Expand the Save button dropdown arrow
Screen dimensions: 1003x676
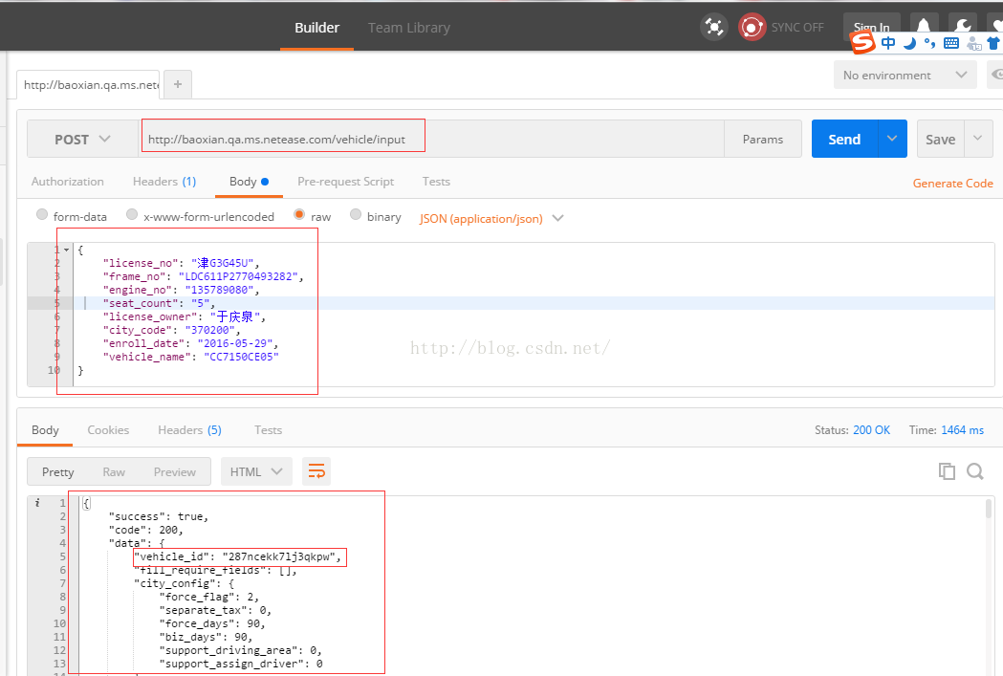(x=978, y=139)
